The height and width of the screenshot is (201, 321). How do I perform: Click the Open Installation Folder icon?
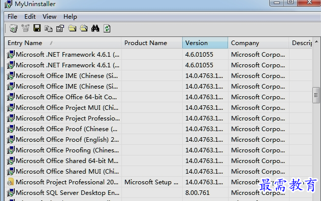pyautogui.click(x=72, y=28)
